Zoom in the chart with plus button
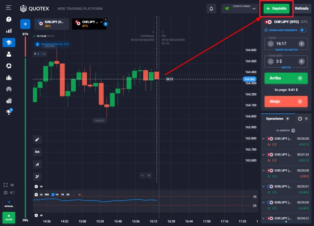This screenshot has height=226, width=314. click(x=149, y=175)
